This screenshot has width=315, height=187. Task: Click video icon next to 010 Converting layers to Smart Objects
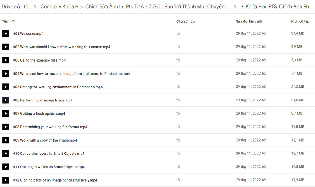coord(5,153)
